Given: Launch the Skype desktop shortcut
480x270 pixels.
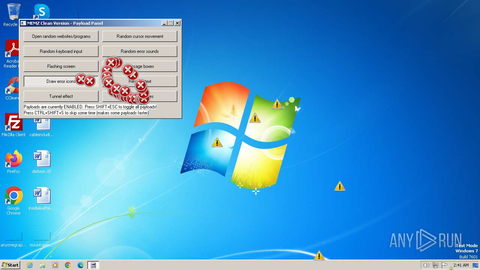Looking at the screenshot, I should tap(42, 11).
